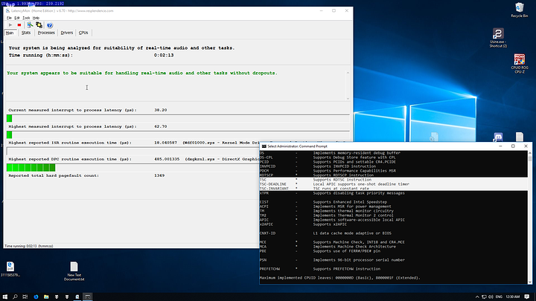Open the Tools menu
This screenshot has width=536, height=301.
[26, 18]
